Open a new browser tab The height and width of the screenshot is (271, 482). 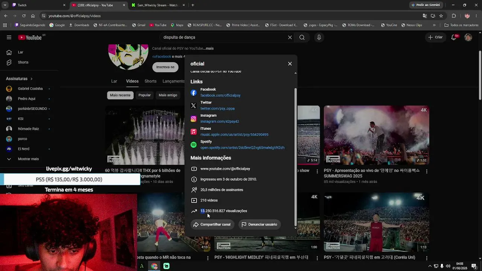coord(193,5)
